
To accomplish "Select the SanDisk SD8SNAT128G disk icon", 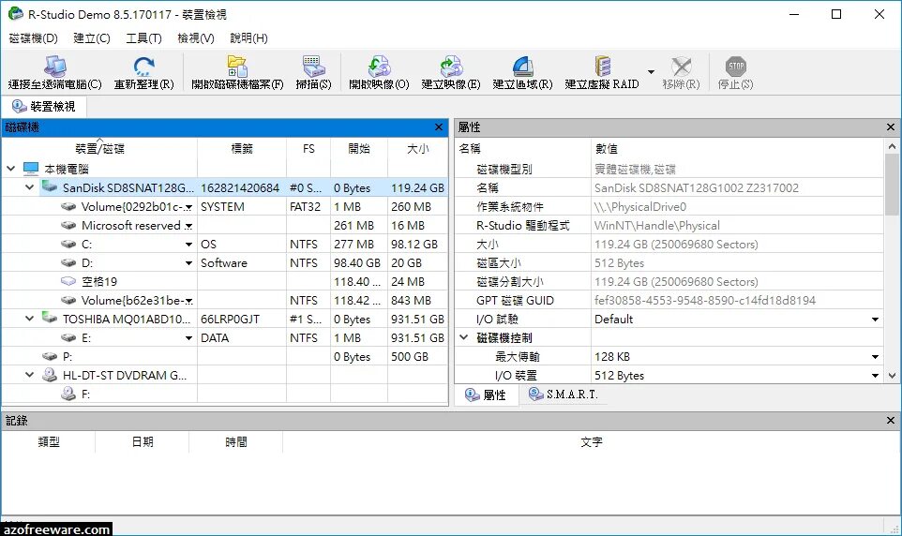I will [50, 186].
